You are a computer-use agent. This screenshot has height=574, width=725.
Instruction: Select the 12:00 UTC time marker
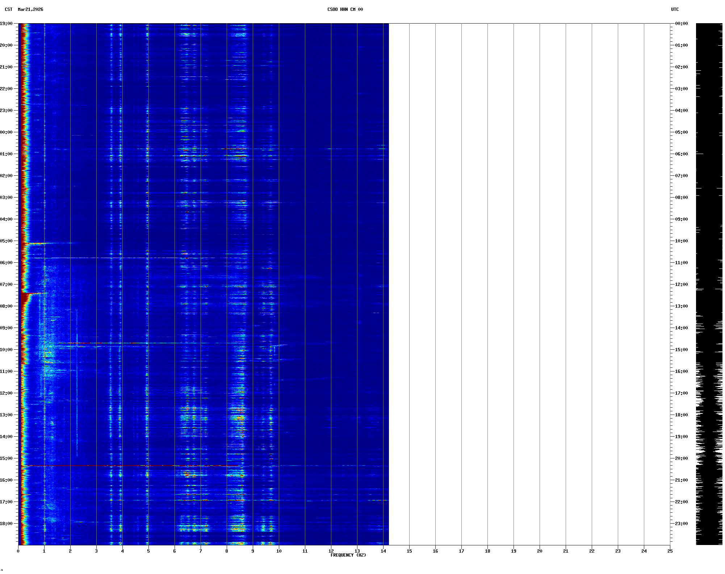pos(681,284)
